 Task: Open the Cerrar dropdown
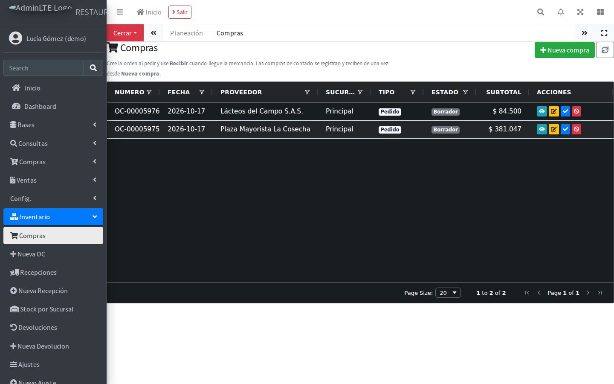pos(125,33)
